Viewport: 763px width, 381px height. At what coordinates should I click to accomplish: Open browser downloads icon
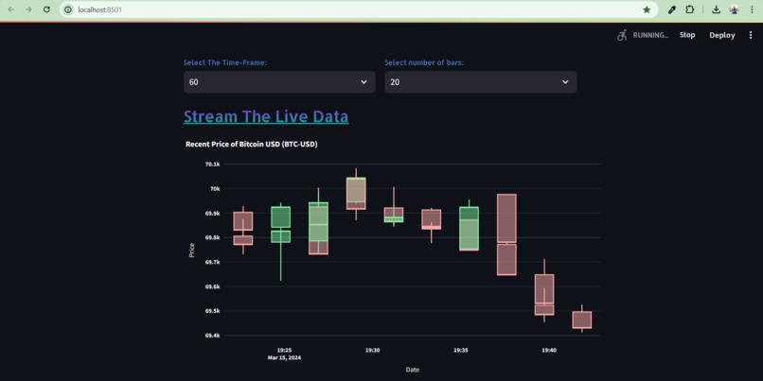(716, 9)
